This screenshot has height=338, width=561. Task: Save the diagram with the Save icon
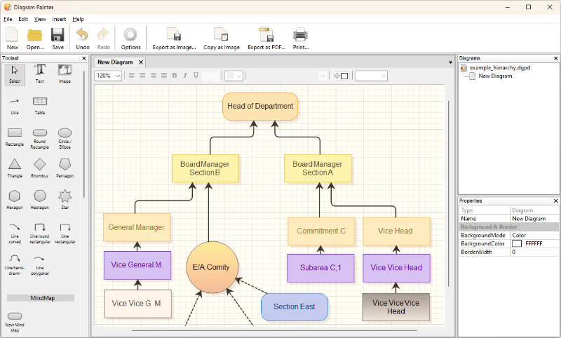point(58,39)
